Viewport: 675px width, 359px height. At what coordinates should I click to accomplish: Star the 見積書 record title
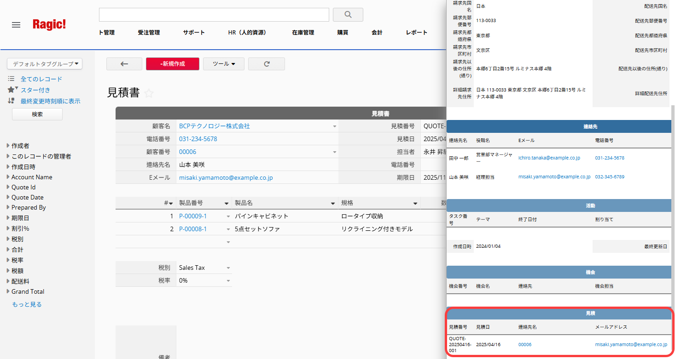[x=149, y=93]
